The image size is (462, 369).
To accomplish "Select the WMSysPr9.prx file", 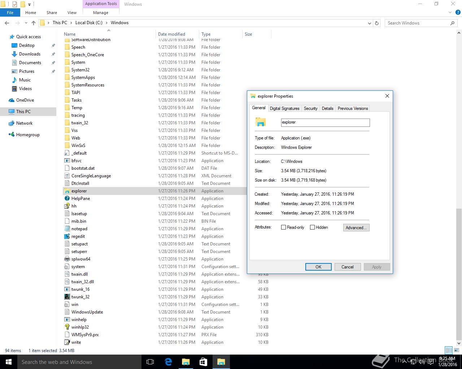I will point(85,335).
